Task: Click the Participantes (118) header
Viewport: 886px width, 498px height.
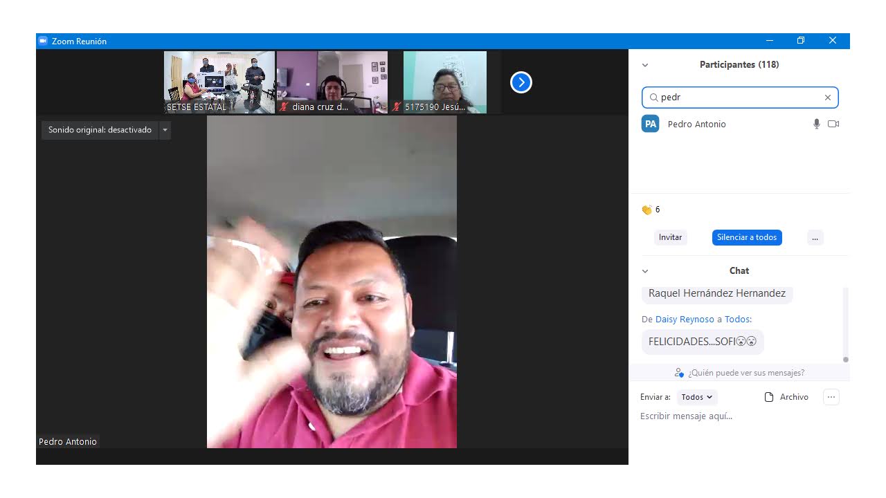Action: point(739,65)
